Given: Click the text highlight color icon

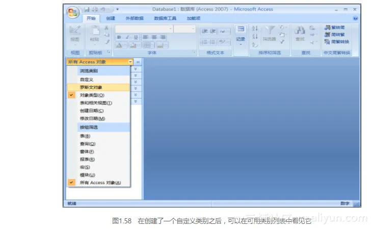Looking at the screenshot, I should (222, 42).
